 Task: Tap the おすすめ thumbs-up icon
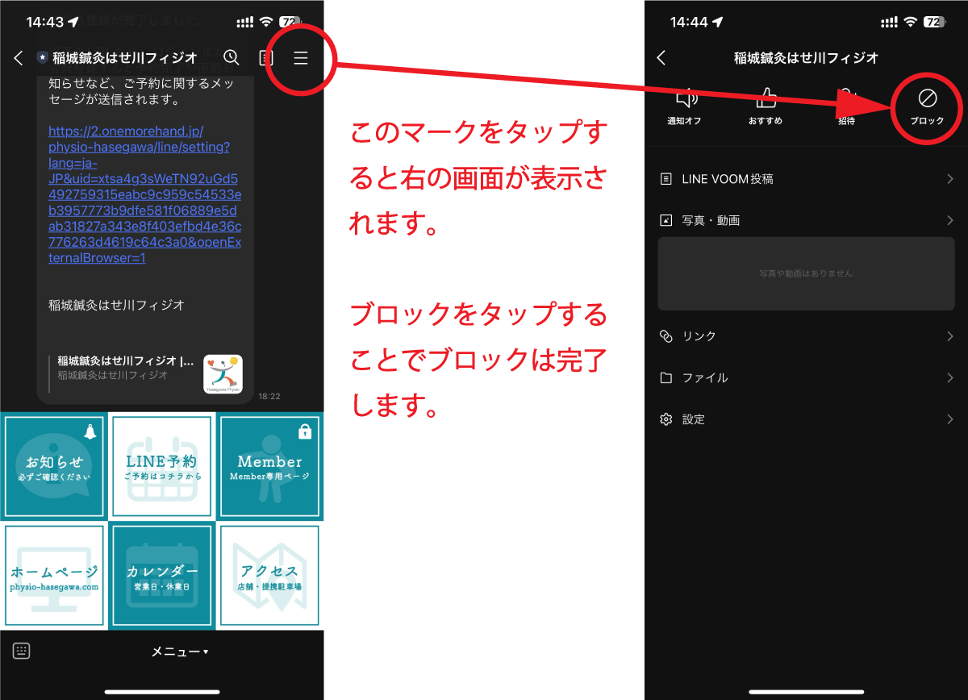tap(766, 98)
